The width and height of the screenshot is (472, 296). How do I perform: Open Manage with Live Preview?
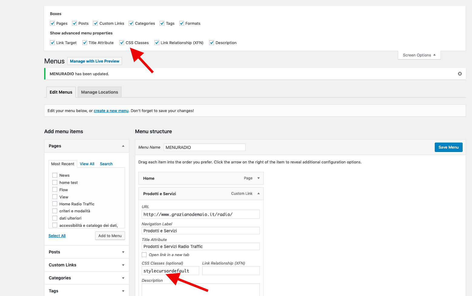pyautogui.click(x=94, y=61)
